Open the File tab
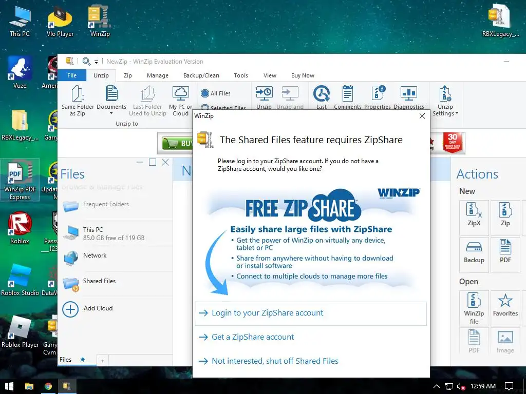 (x=72, y=75)
